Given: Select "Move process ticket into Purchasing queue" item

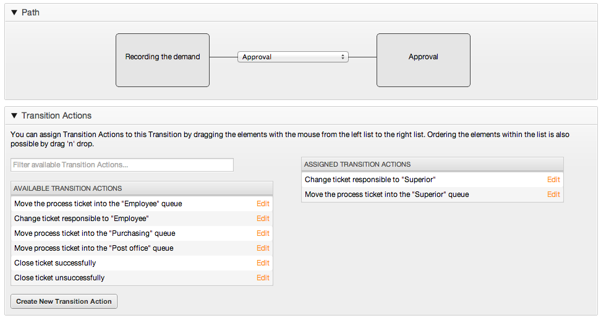Looking at the screenshot, I should click(95, 233).
